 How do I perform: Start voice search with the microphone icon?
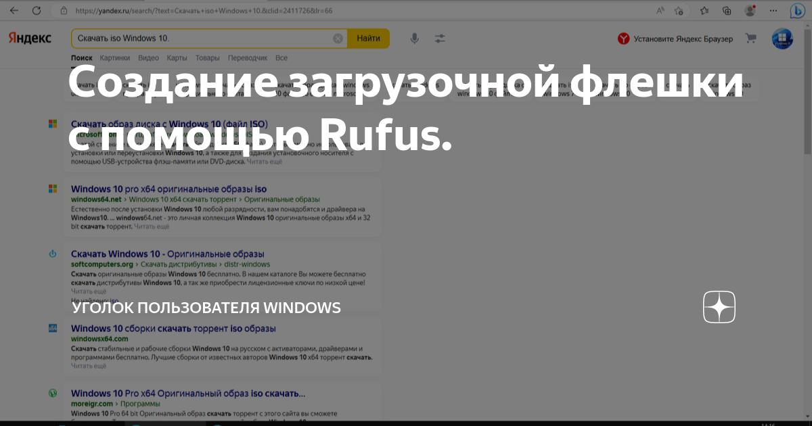coord(415,39)
